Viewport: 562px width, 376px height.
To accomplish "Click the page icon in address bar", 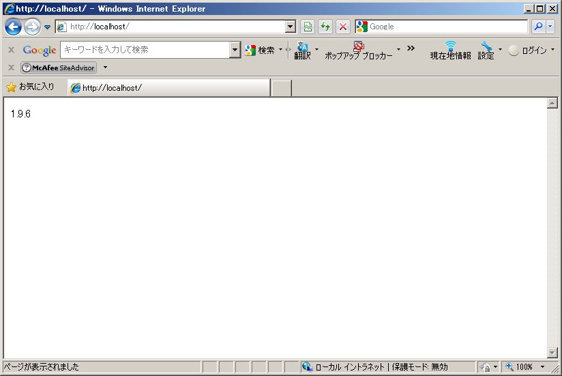I will pyautogui.click(x=61, y=27).
